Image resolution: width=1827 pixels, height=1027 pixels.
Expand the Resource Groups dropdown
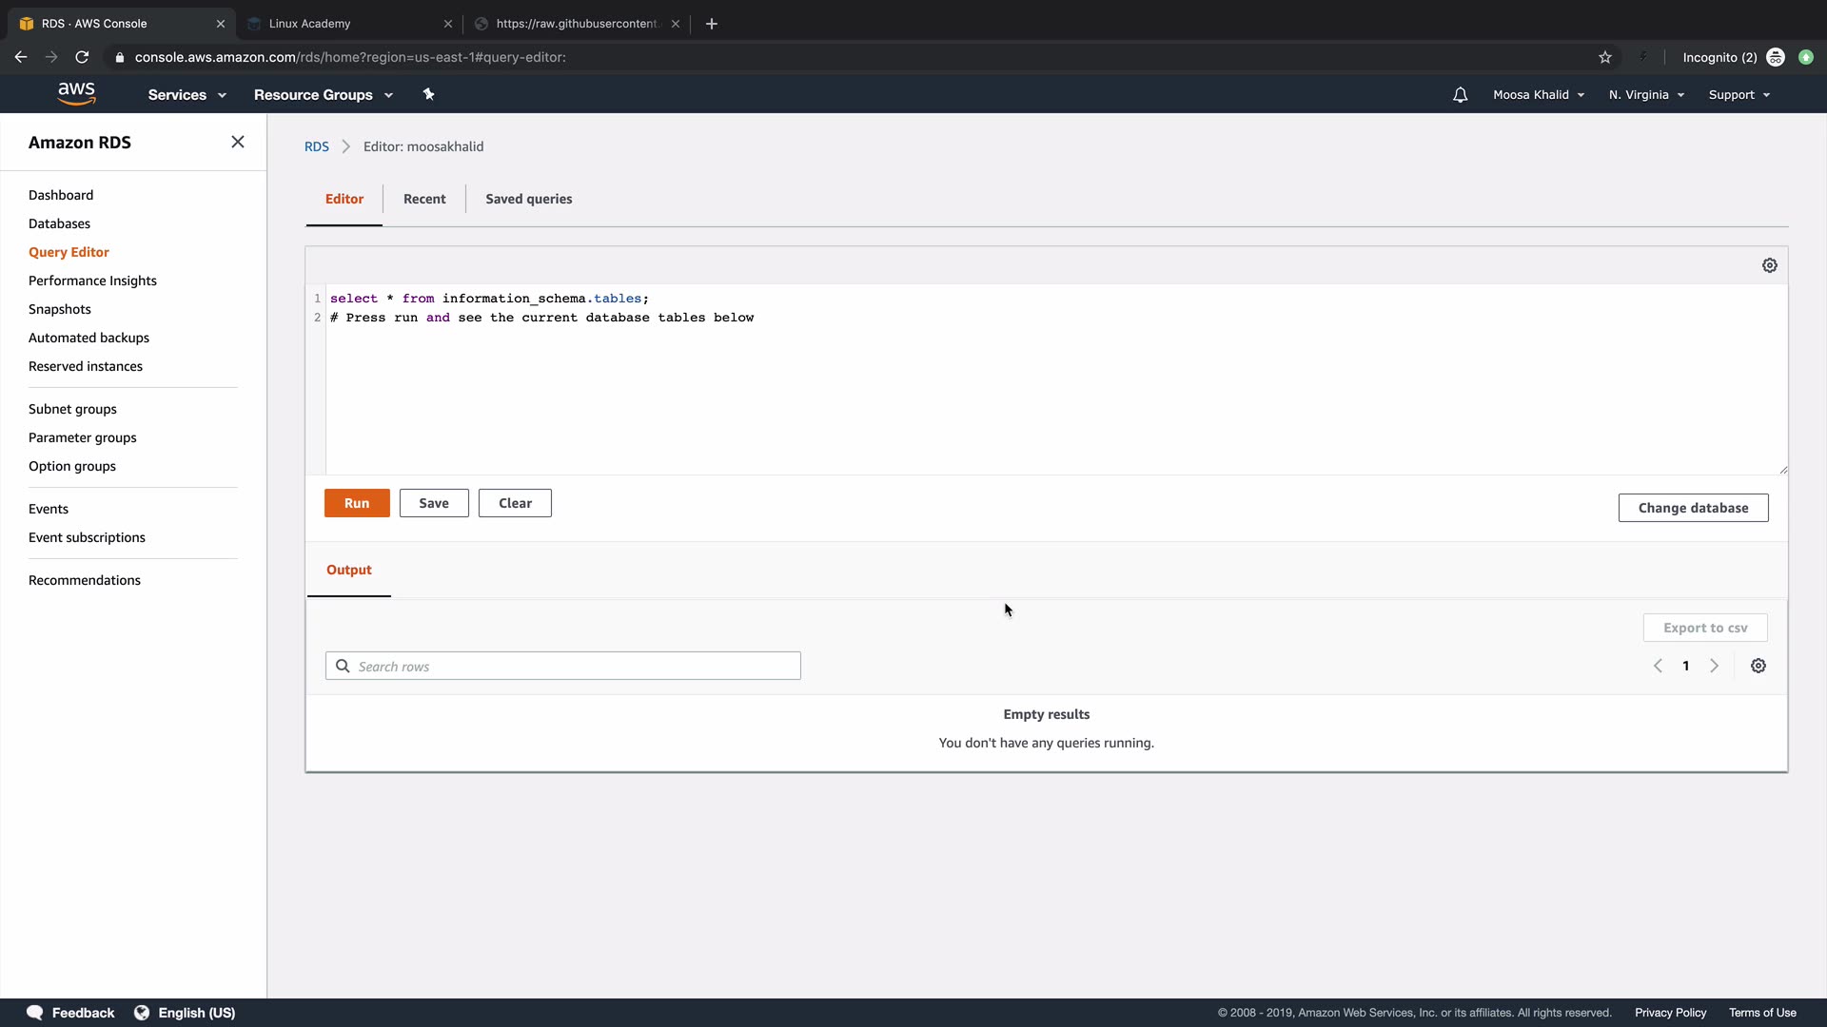(x=323, y=95)
